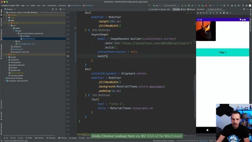Collapse the compose-expert-free root node
Screen dimensions: 252x142
(x=4, y=12)
